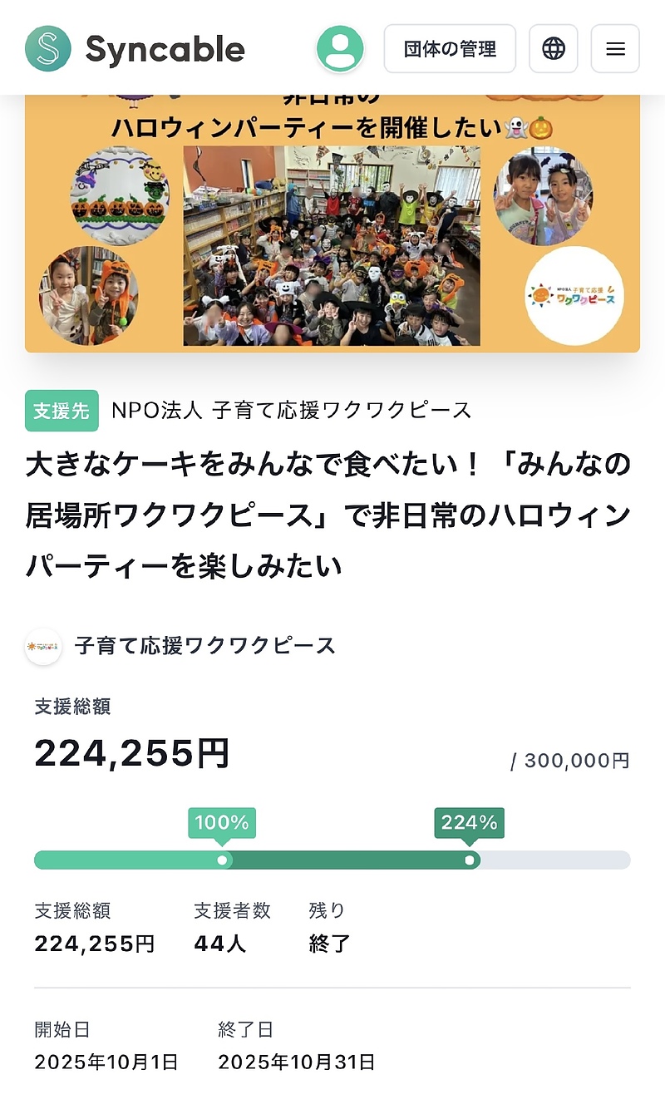Image resolution: width=665 pixels, height=1104 pixels.
Task: Click the 団体の管理 button
Action: click(450, 49)
